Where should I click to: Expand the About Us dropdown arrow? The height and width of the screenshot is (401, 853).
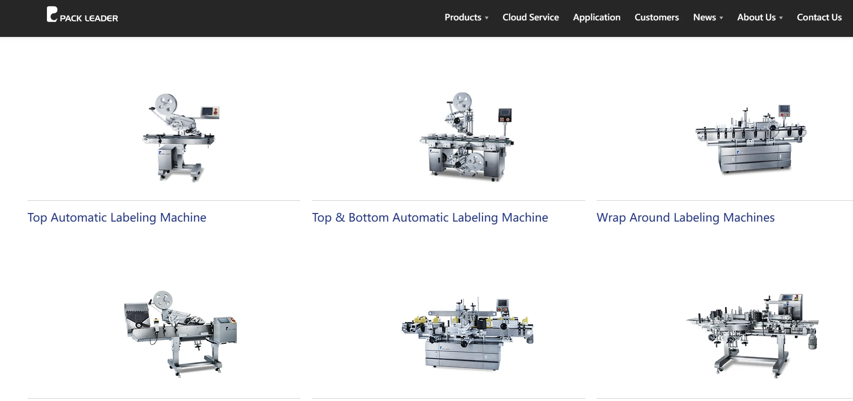[x=781, y=18]
